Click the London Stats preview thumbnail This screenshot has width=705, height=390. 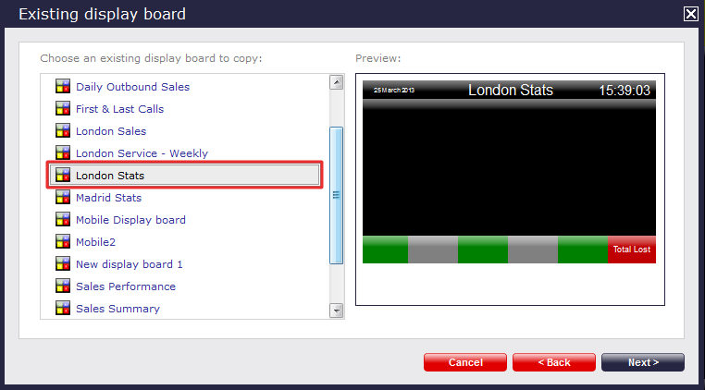click(x=510, y=172)
